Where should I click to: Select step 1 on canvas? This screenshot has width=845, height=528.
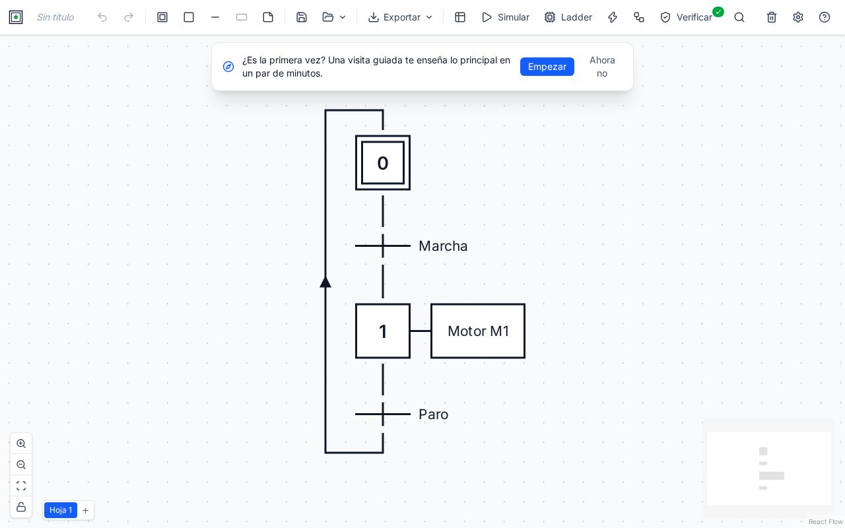(x=383, y=331)
